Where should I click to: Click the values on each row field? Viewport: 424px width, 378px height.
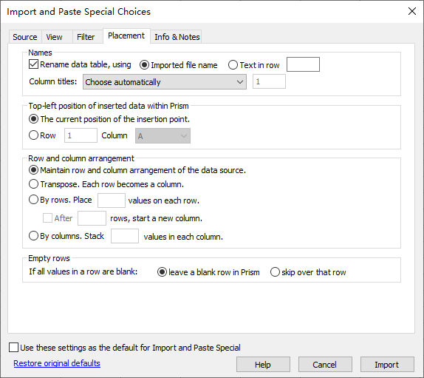click(x=112, y=200)
